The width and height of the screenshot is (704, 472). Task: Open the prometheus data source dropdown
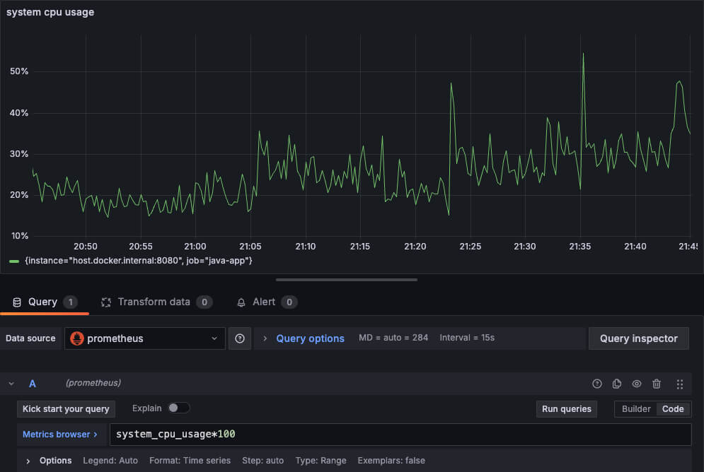point(145,338)
